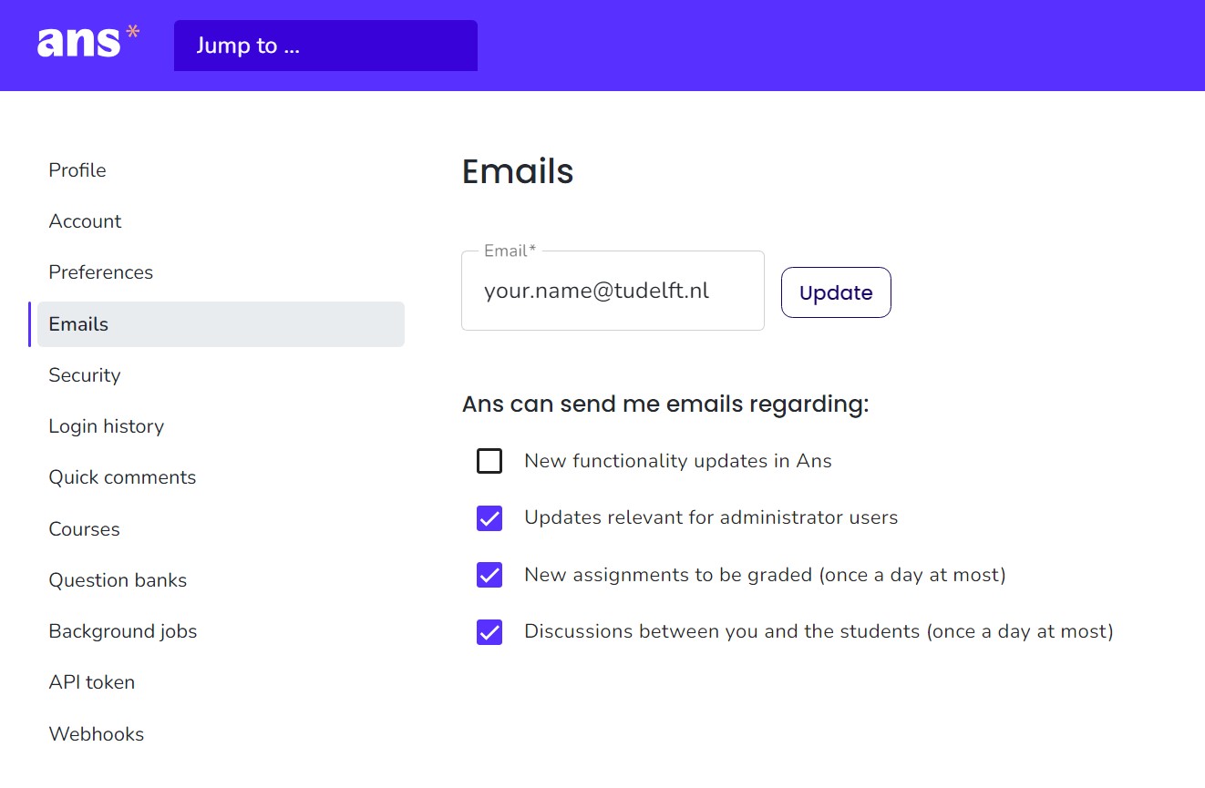Navigate to Webhooks
The image size is (1205, 788).
pyautogui.click(x=96, y=733)
